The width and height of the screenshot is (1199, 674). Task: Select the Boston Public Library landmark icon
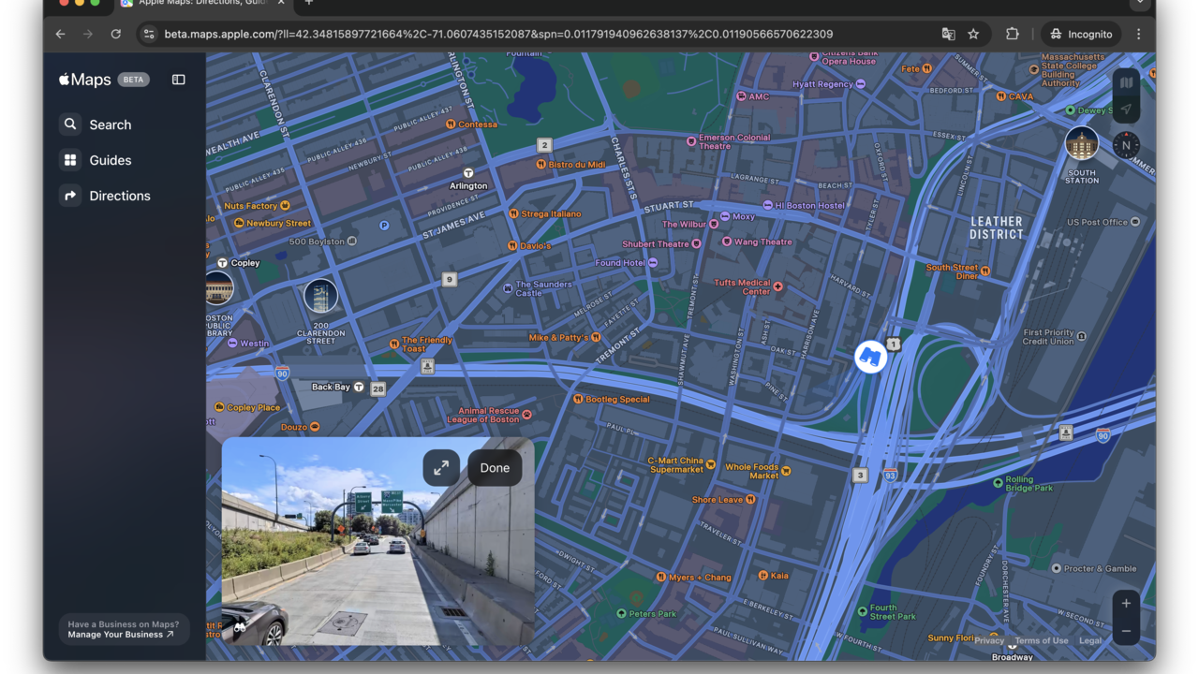(218, 287)
